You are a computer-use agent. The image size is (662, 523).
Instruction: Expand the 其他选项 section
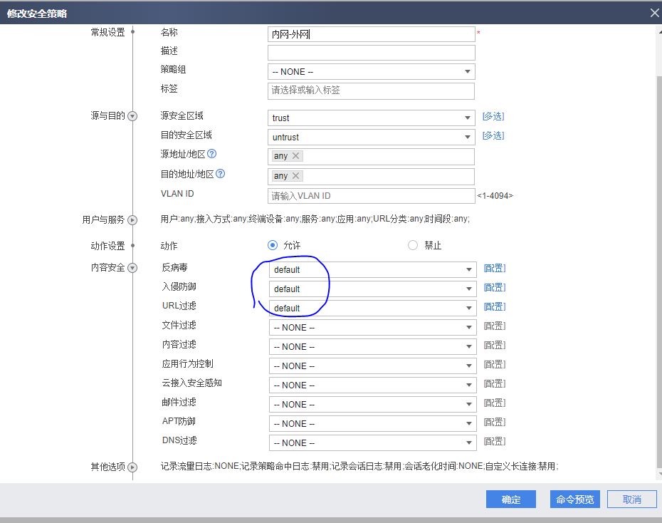coord(132,467)
